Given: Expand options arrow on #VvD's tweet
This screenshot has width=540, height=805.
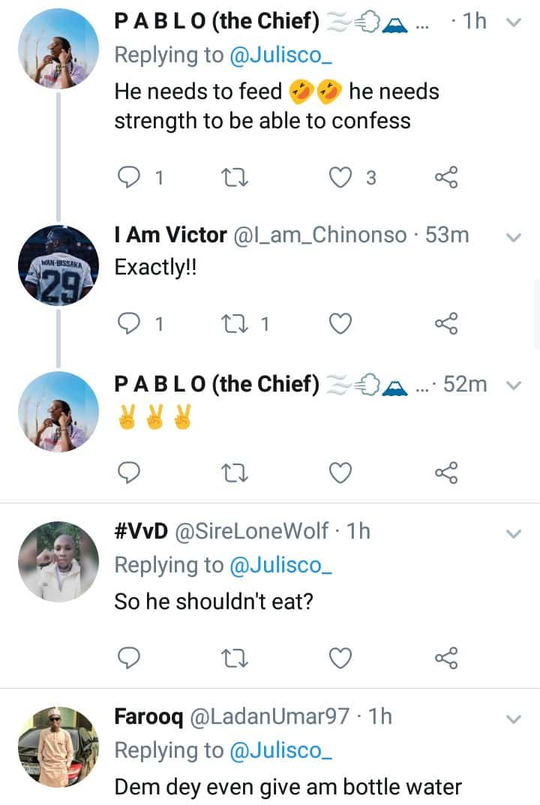Looking at the screenshot, I should coord(514,533).
